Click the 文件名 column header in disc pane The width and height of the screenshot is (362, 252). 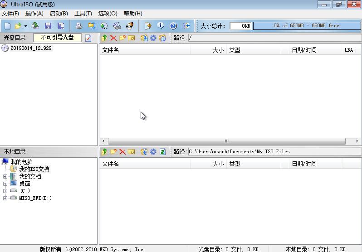(x=145, y=50)
